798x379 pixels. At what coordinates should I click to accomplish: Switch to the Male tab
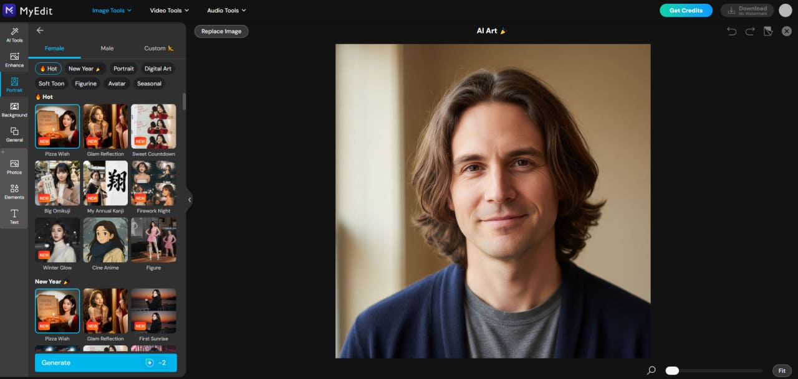point(107,48)
